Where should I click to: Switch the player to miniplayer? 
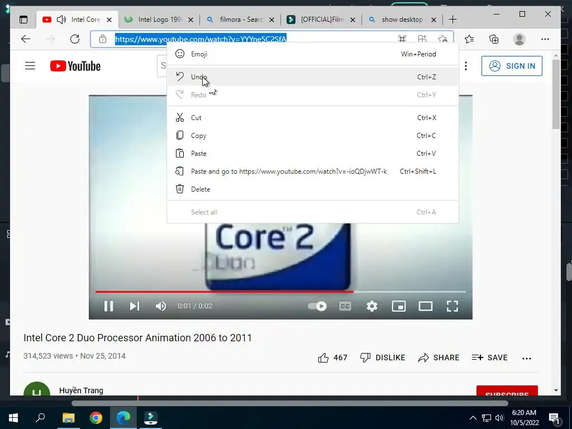click(399, 306)
